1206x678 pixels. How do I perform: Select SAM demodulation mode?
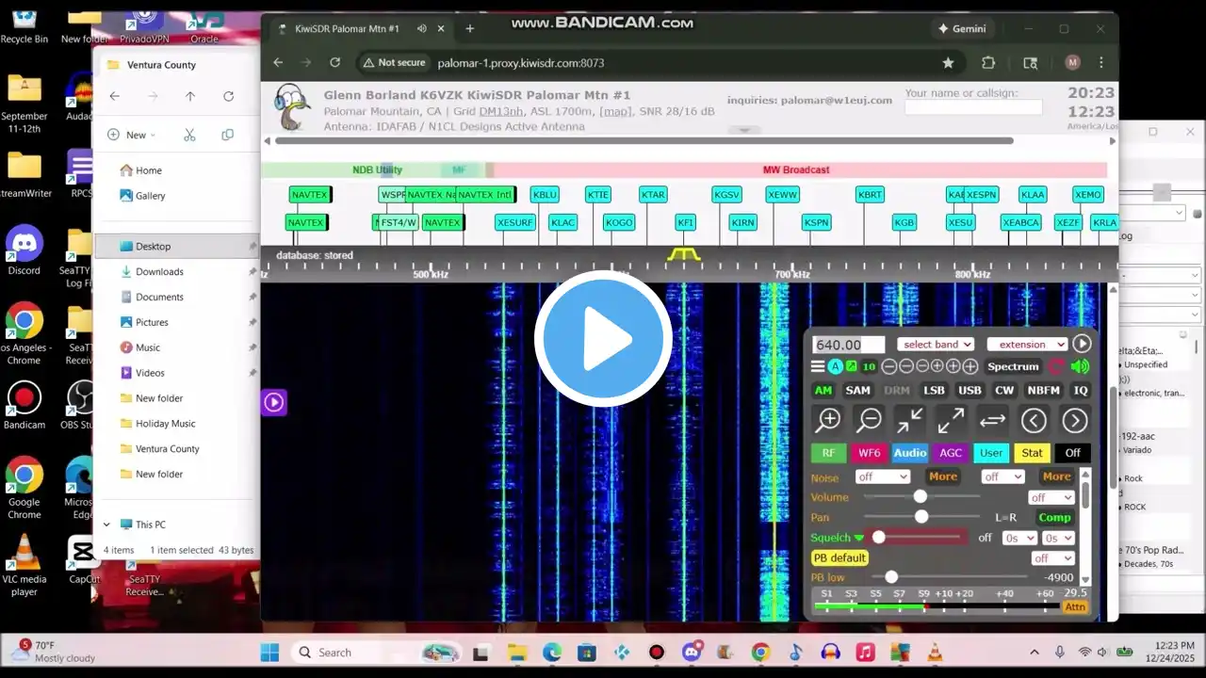tap(857, 390)
